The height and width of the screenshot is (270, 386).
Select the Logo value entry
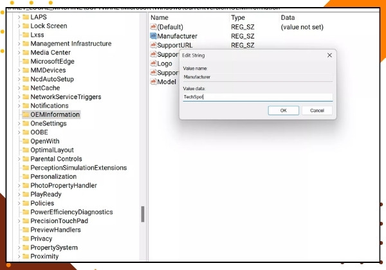pyautogui.click(x=165, y=64)
